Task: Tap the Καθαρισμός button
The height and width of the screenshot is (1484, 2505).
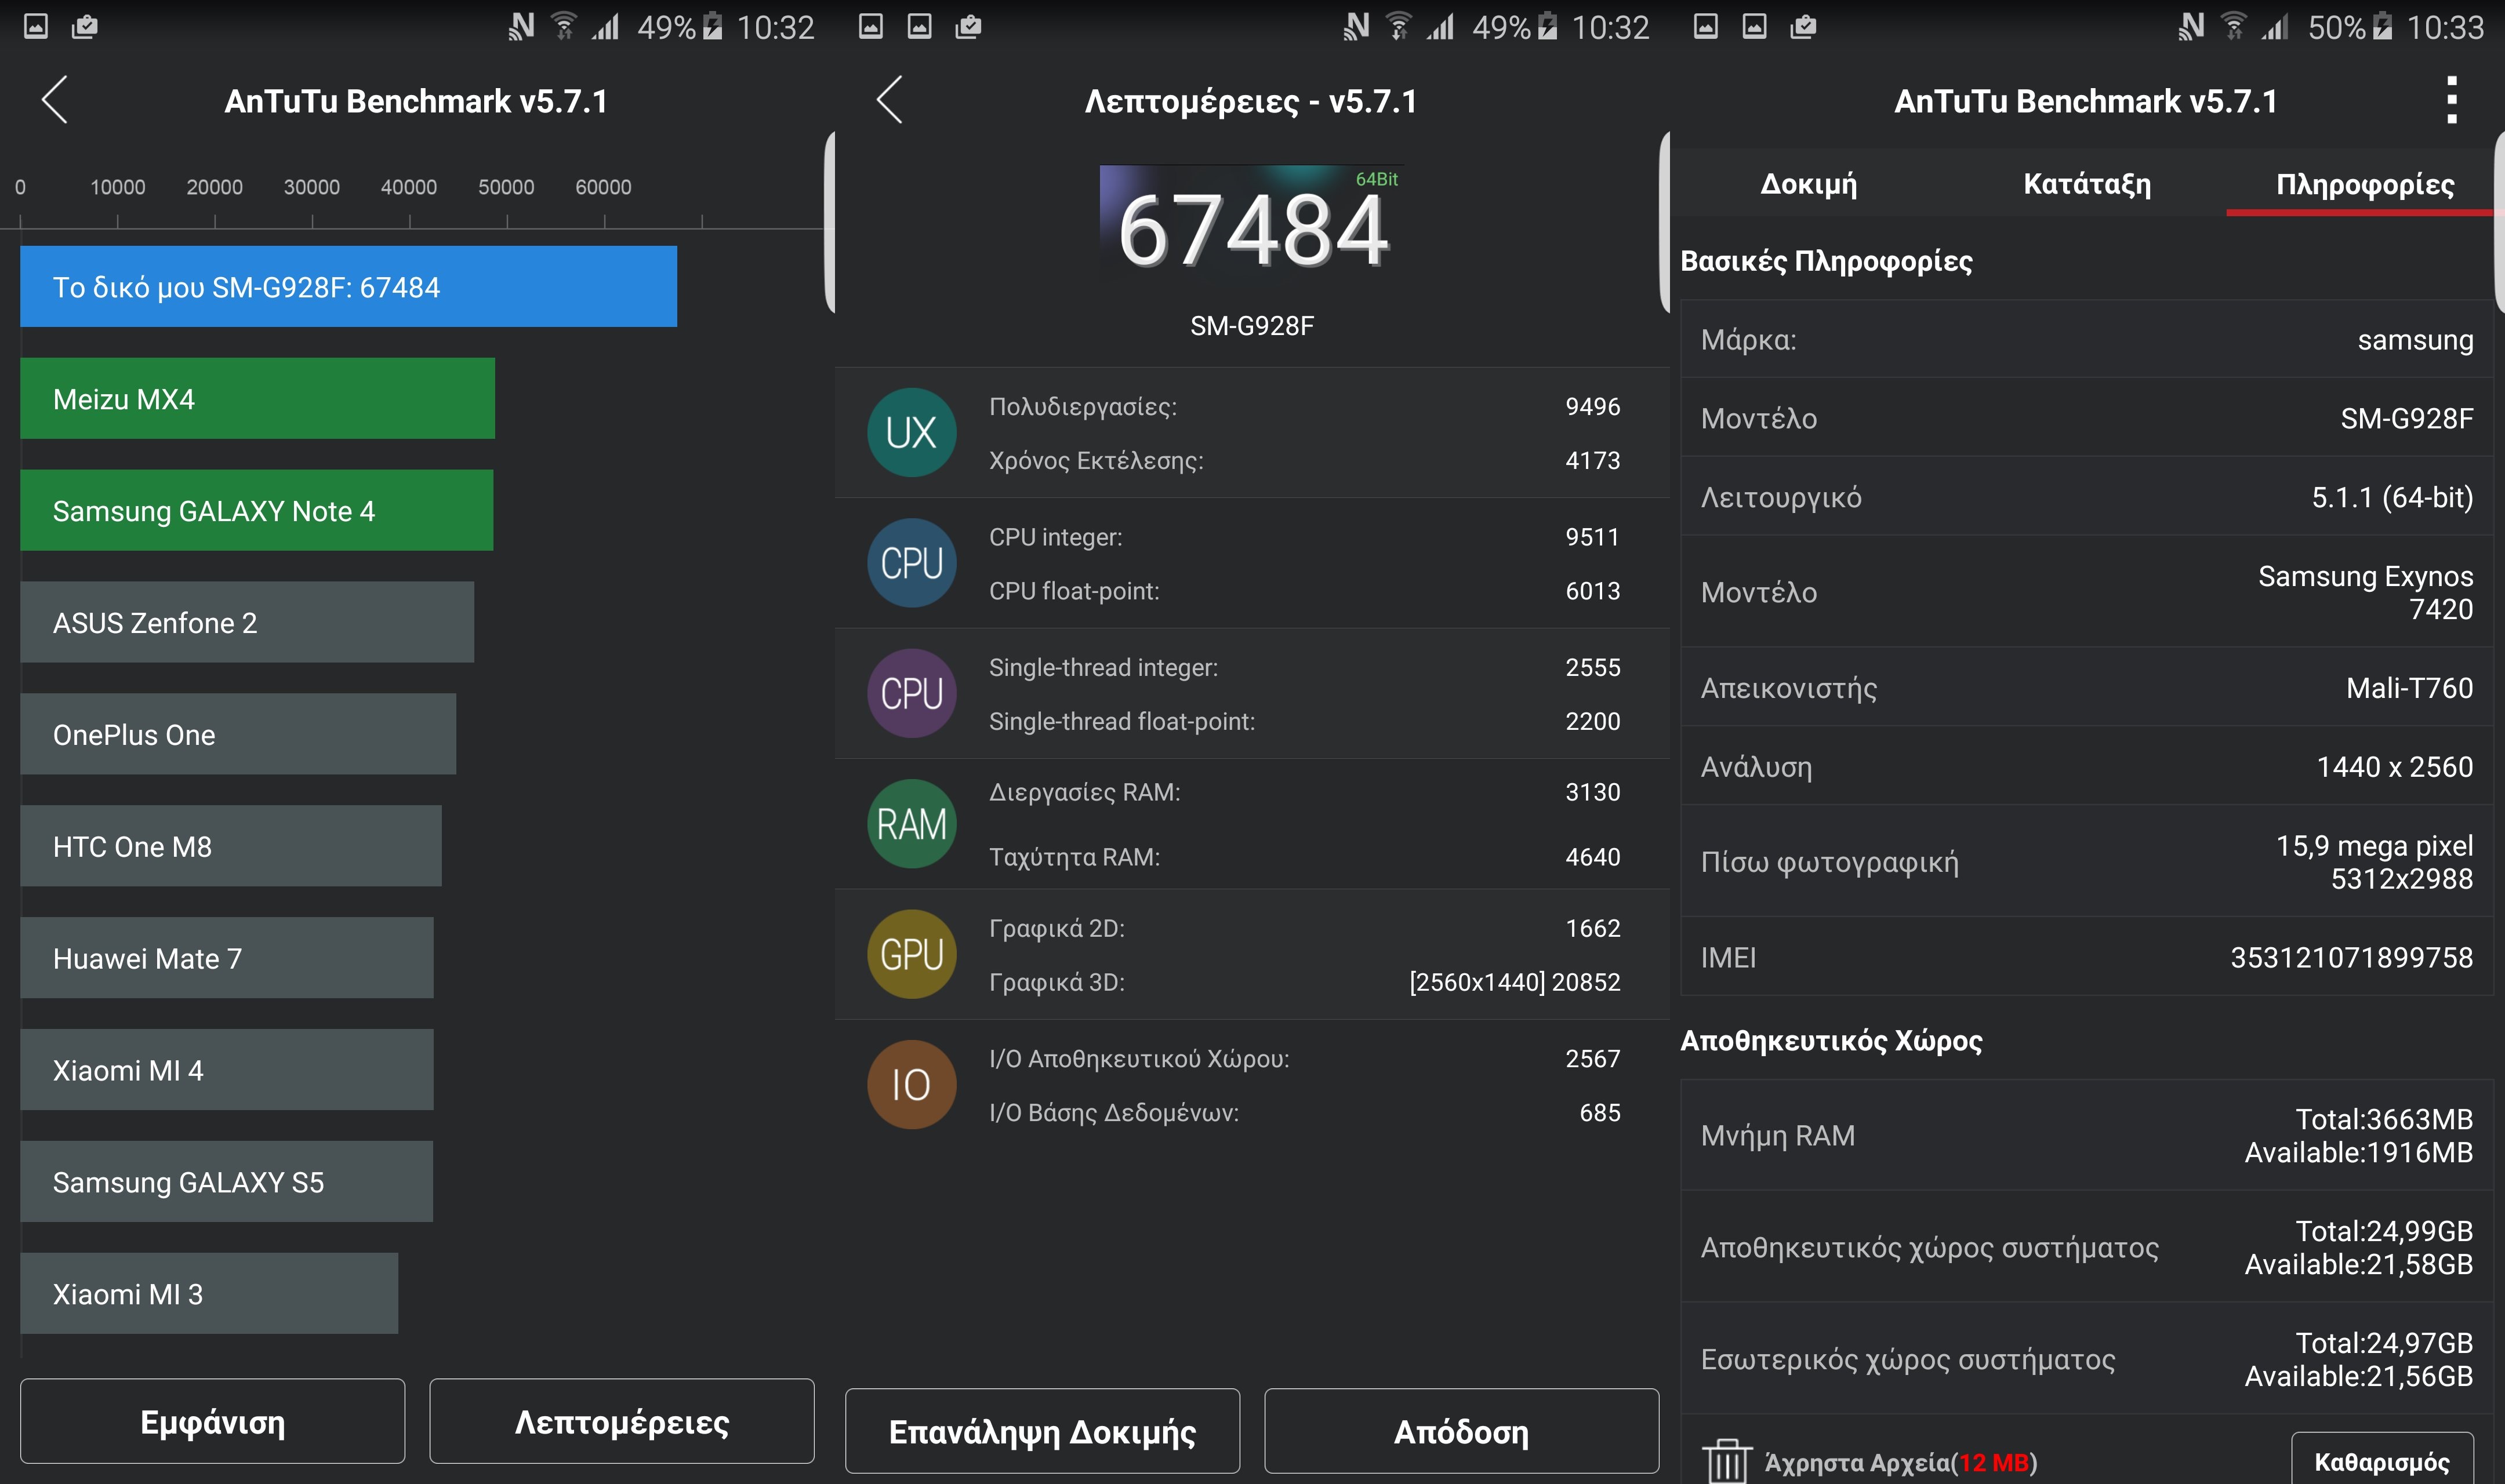Action: click(x=2382, y=1461)
